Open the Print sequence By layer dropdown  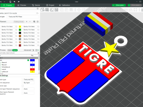(x=28, y=83)
